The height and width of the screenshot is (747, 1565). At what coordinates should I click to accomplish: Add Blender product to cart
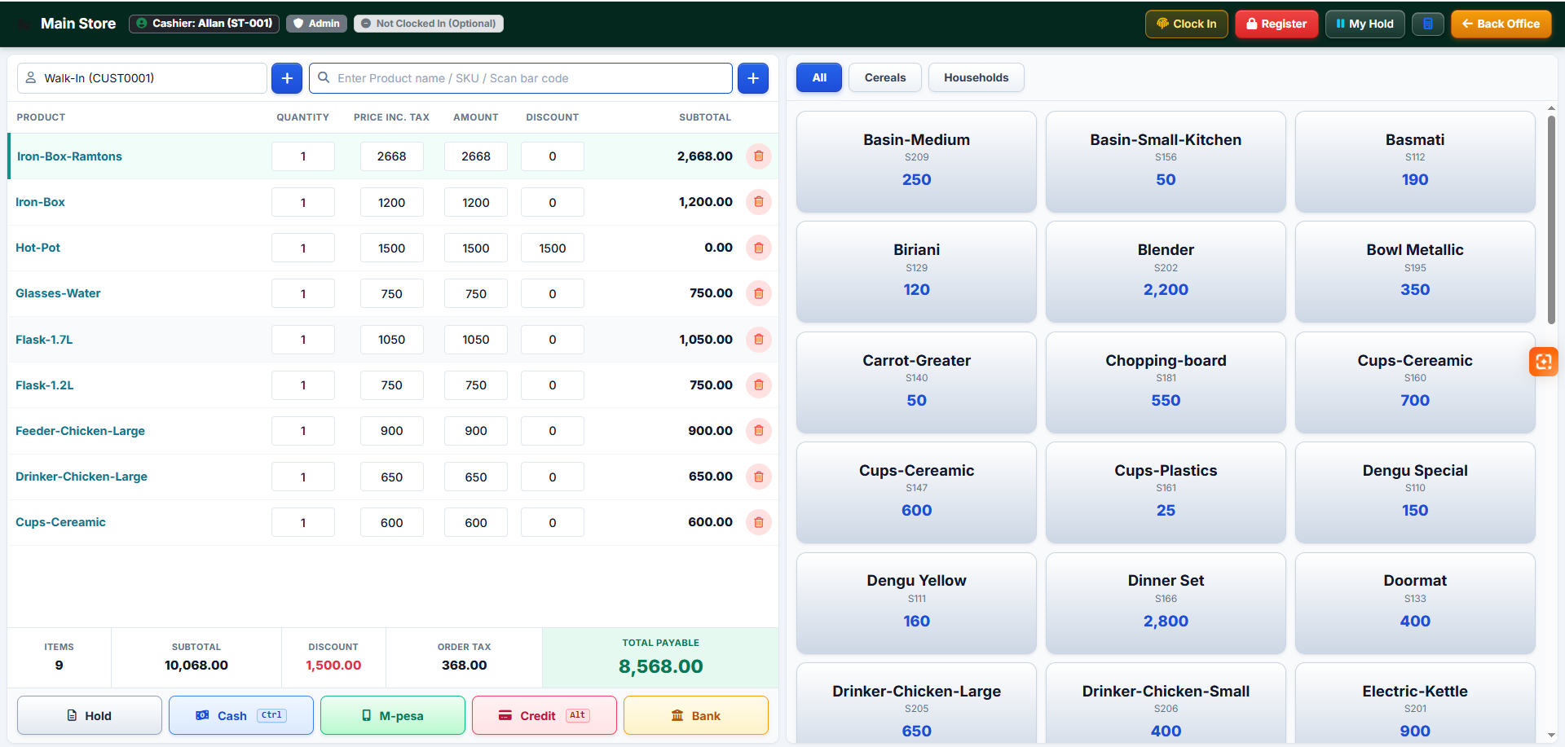point(1166,271)
